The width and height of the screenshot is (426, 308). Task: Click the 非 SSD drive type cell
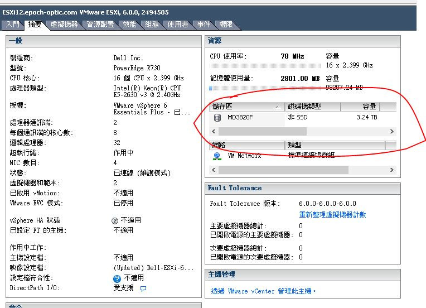(x=298, y=117)
